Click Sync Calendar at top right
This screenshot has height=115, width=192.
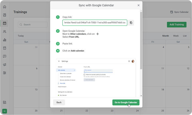pyautogui.click(x=179, y=12)
